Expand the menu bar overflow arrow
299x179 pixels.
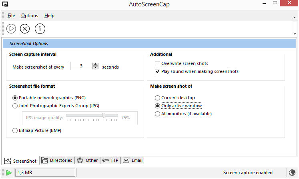295,17
